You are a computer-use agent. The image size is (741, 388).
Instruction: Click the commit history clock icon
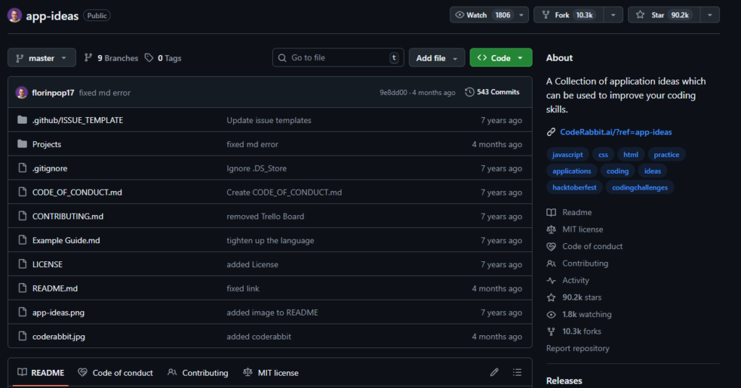click(x=470, y=93)
